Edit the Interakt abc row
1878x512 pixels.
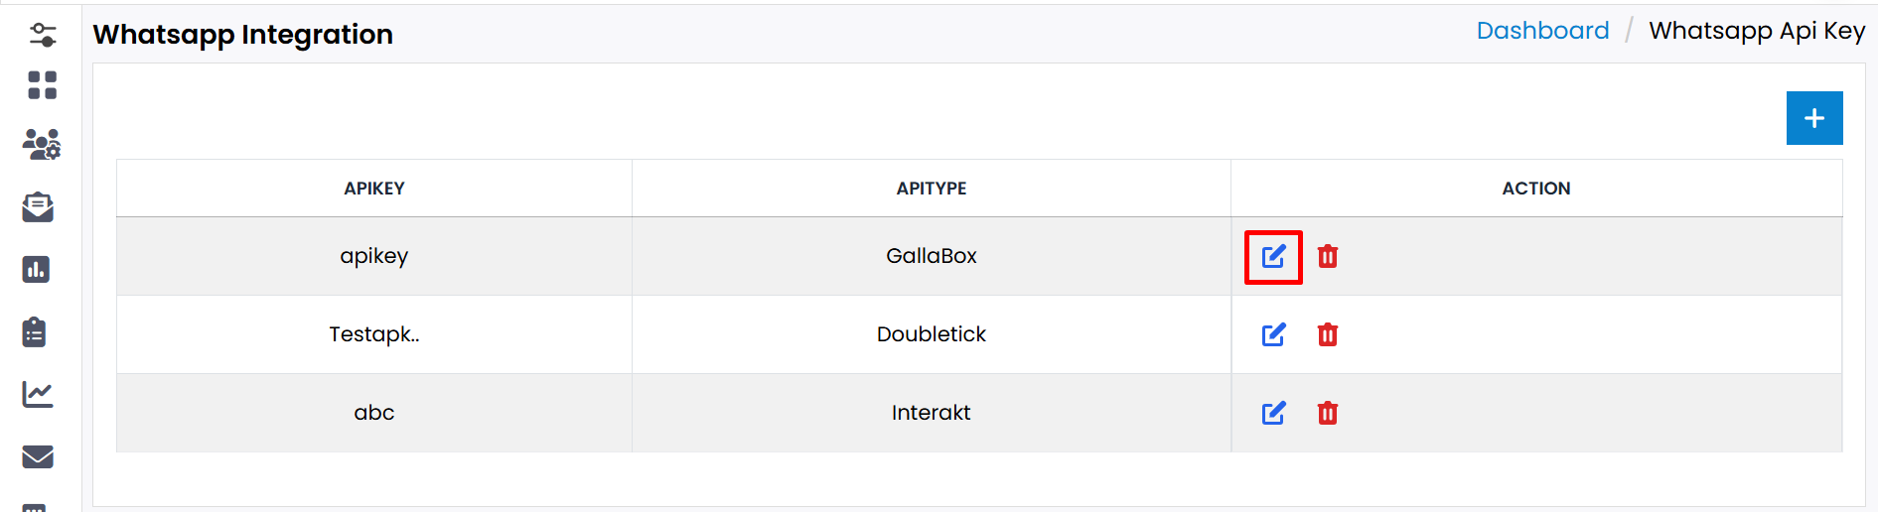tap(1273, 414)
